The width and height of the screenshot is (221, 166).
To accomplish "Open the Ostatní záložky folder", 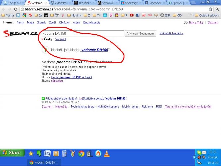I will (207, 15).
